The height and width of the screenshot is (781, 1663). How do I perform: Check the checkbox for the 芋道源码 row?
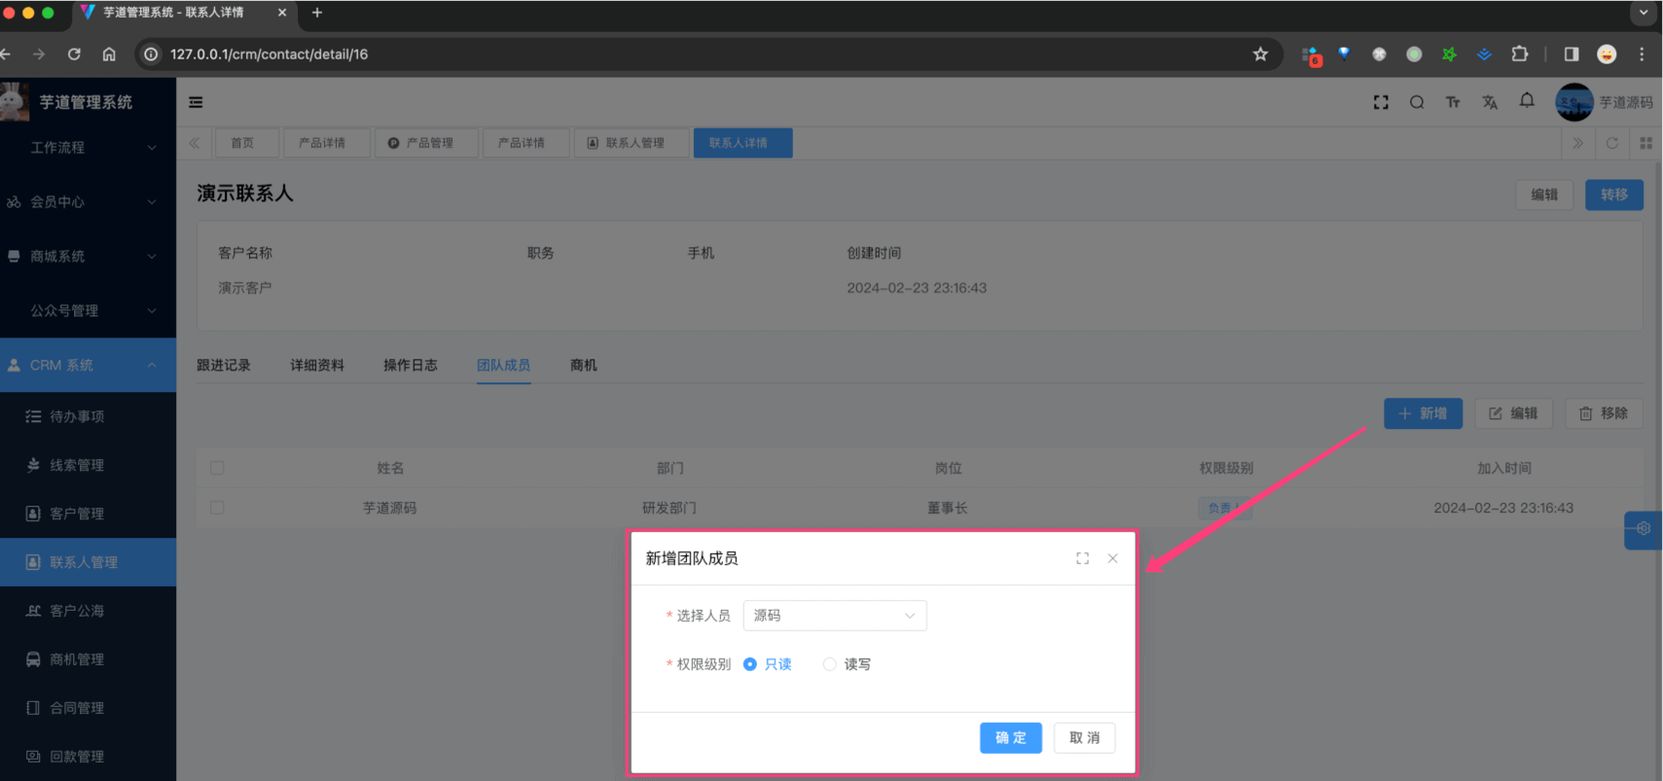[217, 508]
